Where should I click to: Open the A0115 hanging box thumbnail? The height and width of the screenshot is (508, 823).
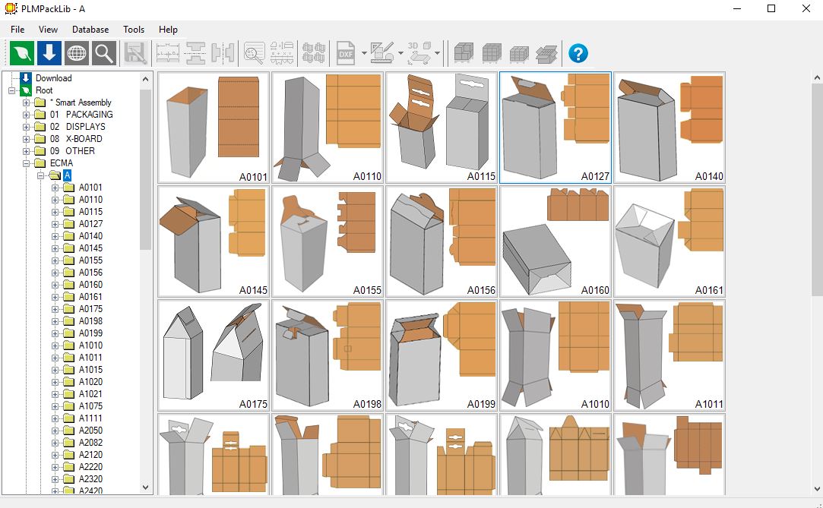point(441,128)
